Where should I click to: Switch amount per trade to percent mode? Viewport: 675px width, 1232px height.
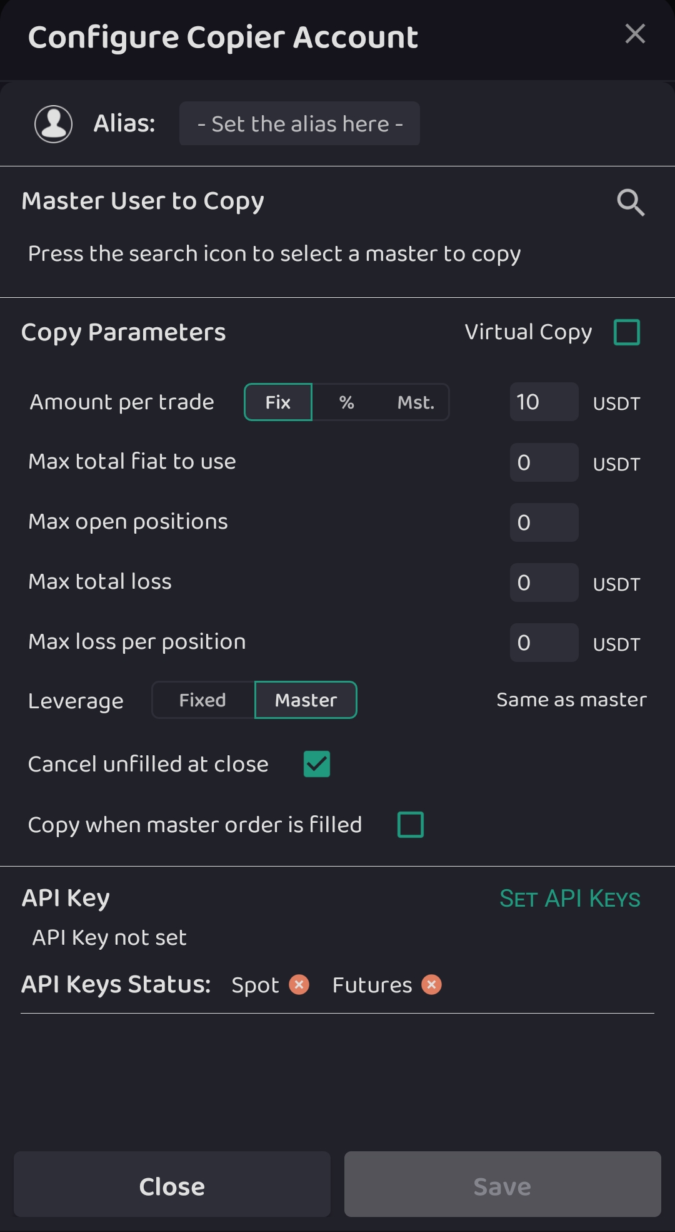pyautogui.click(x=346, y=402)
